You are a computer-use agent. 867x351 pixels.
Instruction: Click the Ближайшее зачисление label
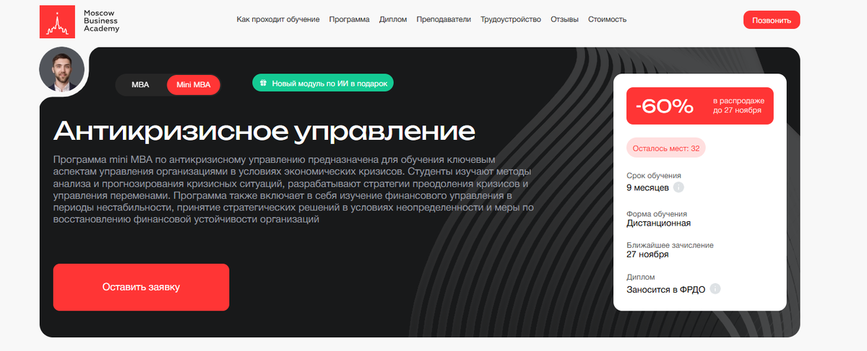pos(670,245)
